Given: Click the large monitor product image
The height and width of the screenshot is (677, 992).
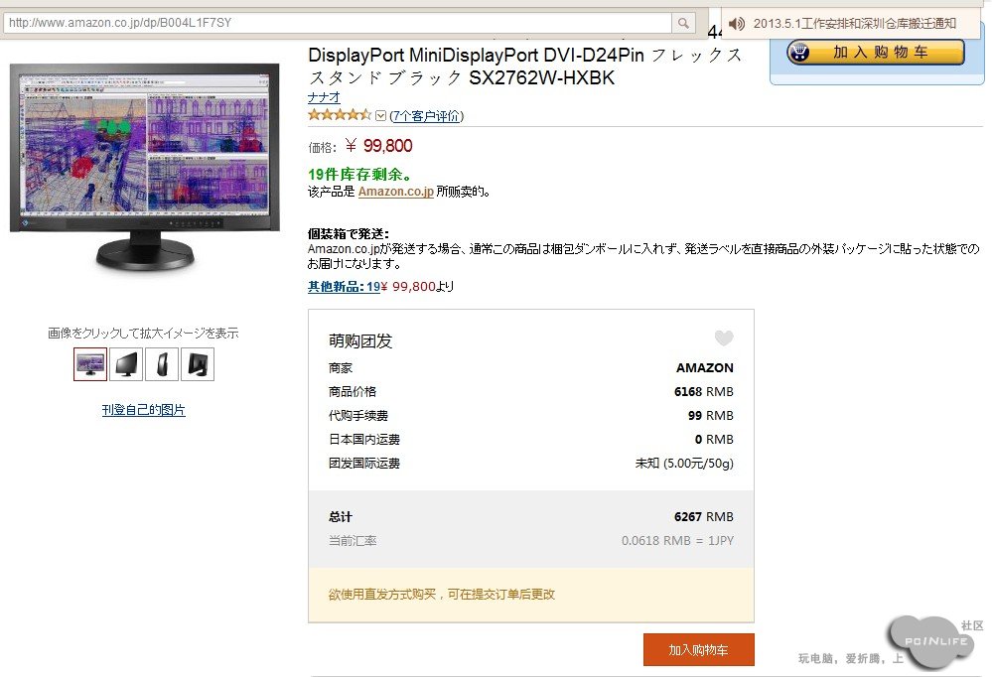Looking at the screenshot, I should point(145,168).
